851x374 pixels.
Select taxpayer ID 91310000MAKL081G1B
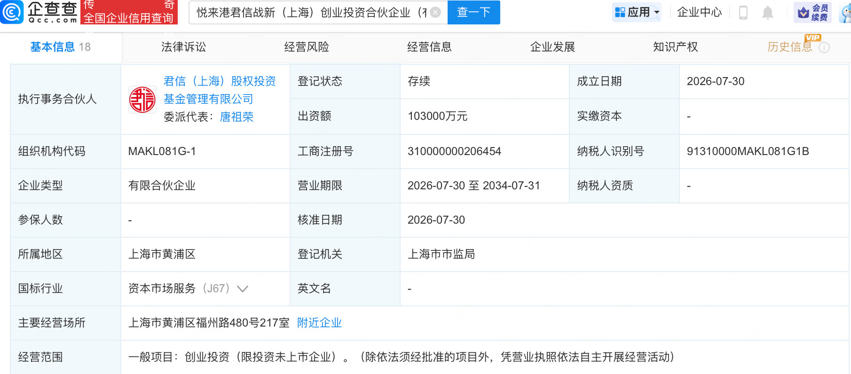pos(748,151)
